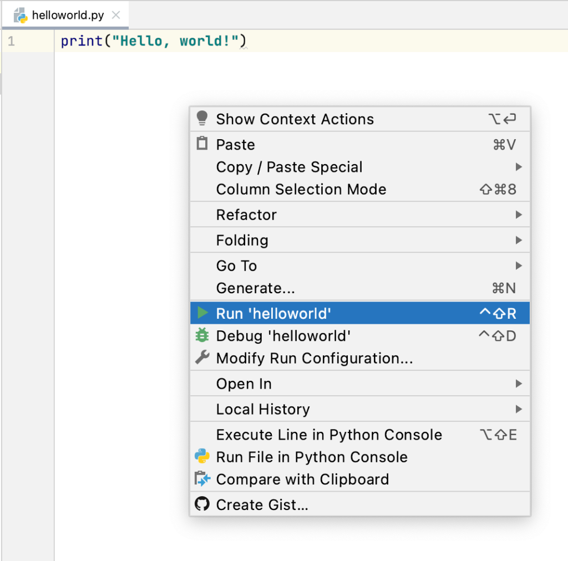Click the wrench icon for Modify Run Configuration

point(202,358)
